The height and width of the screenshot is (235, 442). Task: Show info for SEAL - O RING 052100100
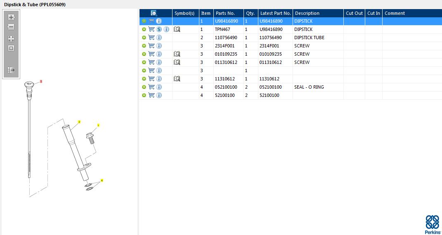(x=159, y=87)
